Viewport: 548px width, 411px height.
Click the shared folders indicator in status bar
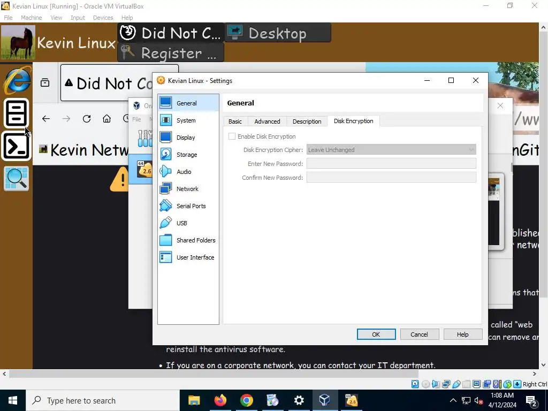[x=466, y=384]
